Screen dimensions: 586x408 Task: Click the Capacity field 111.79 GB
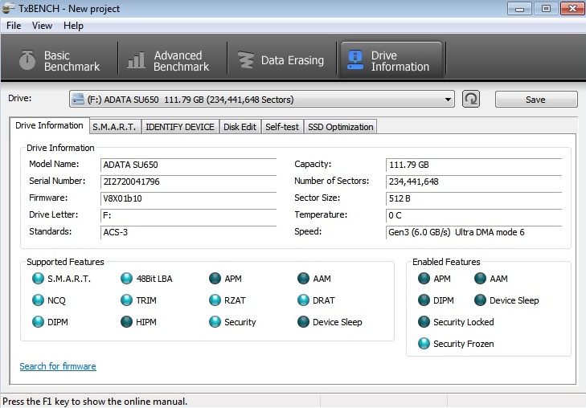click(474, 165)
